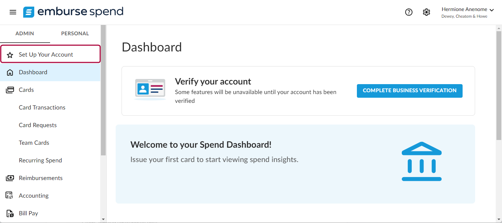Click Complete Business Verification button
This screenshot has height=223, width=502.
tap(410, 90)
